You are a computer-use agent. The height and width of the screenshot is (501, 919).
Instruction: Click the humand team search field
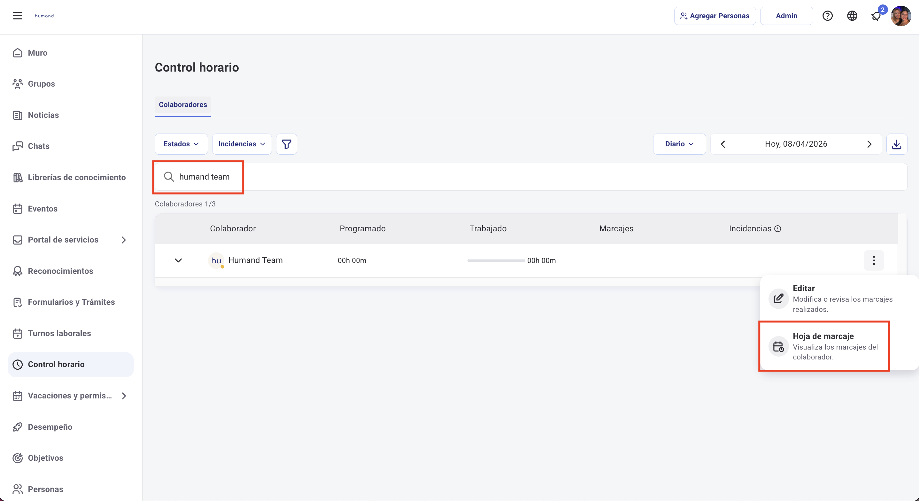click(x=204, y=177)
